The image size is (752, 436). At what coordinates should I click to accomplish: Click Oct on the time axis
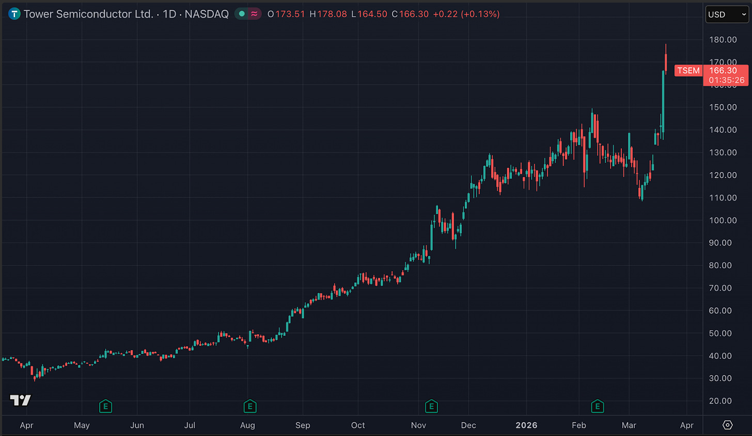pos(358,425)
